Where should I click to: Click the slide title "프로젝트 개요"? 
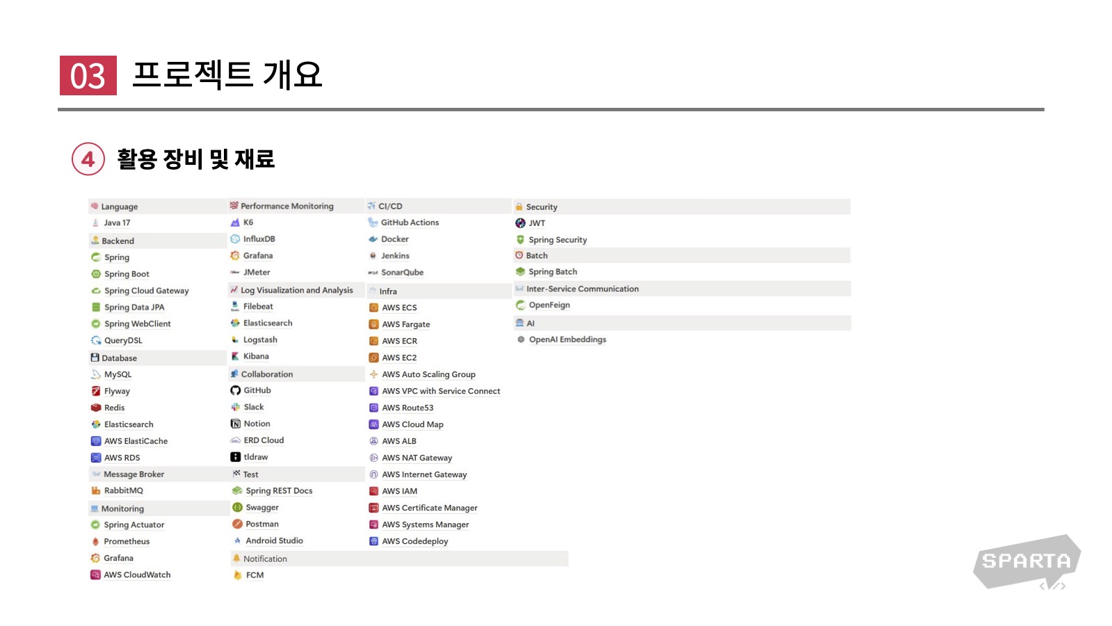[x=227, y=74]
